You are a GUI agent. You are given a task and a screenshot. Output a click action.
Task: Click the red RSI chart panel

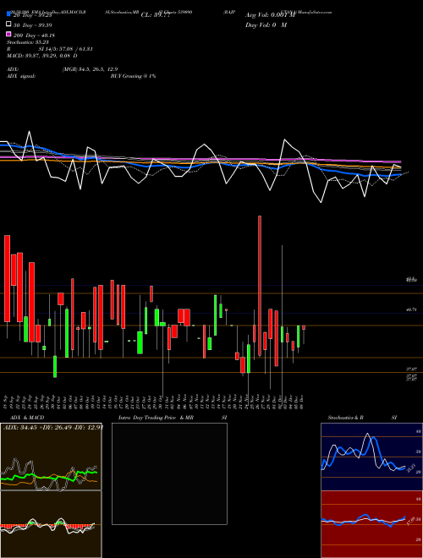(x=371, y=524)
